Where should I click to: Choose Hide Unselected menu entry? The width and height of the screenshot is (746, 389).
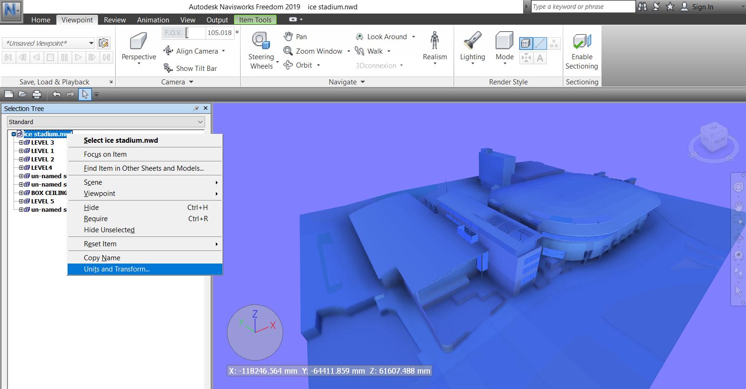pos(145,230)
